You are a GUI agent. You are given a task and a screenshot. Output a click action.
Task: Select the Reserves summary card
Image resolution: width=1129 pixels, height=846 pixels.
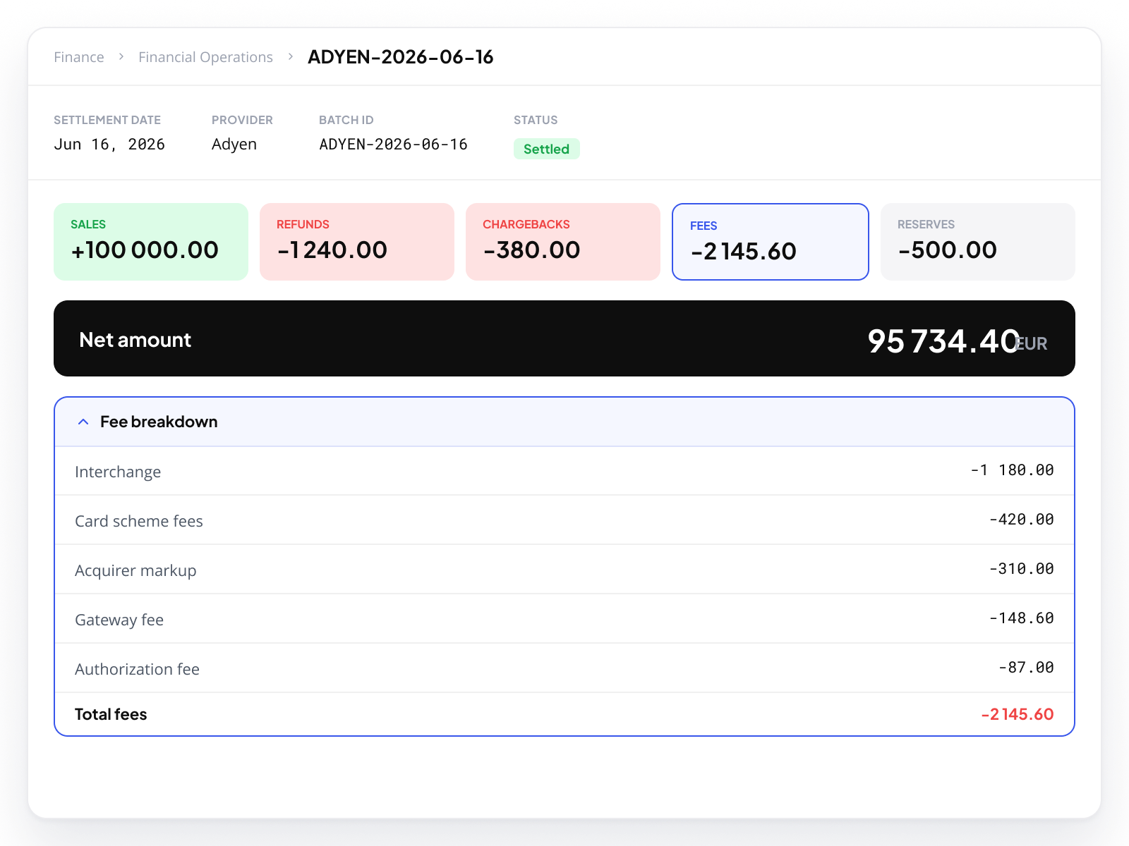(x=978, y=242)
